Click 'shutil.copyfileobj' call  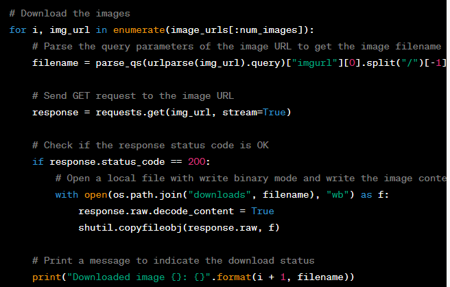pos(130,228)
